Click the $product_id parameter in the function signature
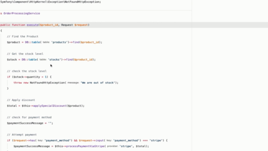The width and height of the screenshot is (268, 151). [x=49, y=25]
